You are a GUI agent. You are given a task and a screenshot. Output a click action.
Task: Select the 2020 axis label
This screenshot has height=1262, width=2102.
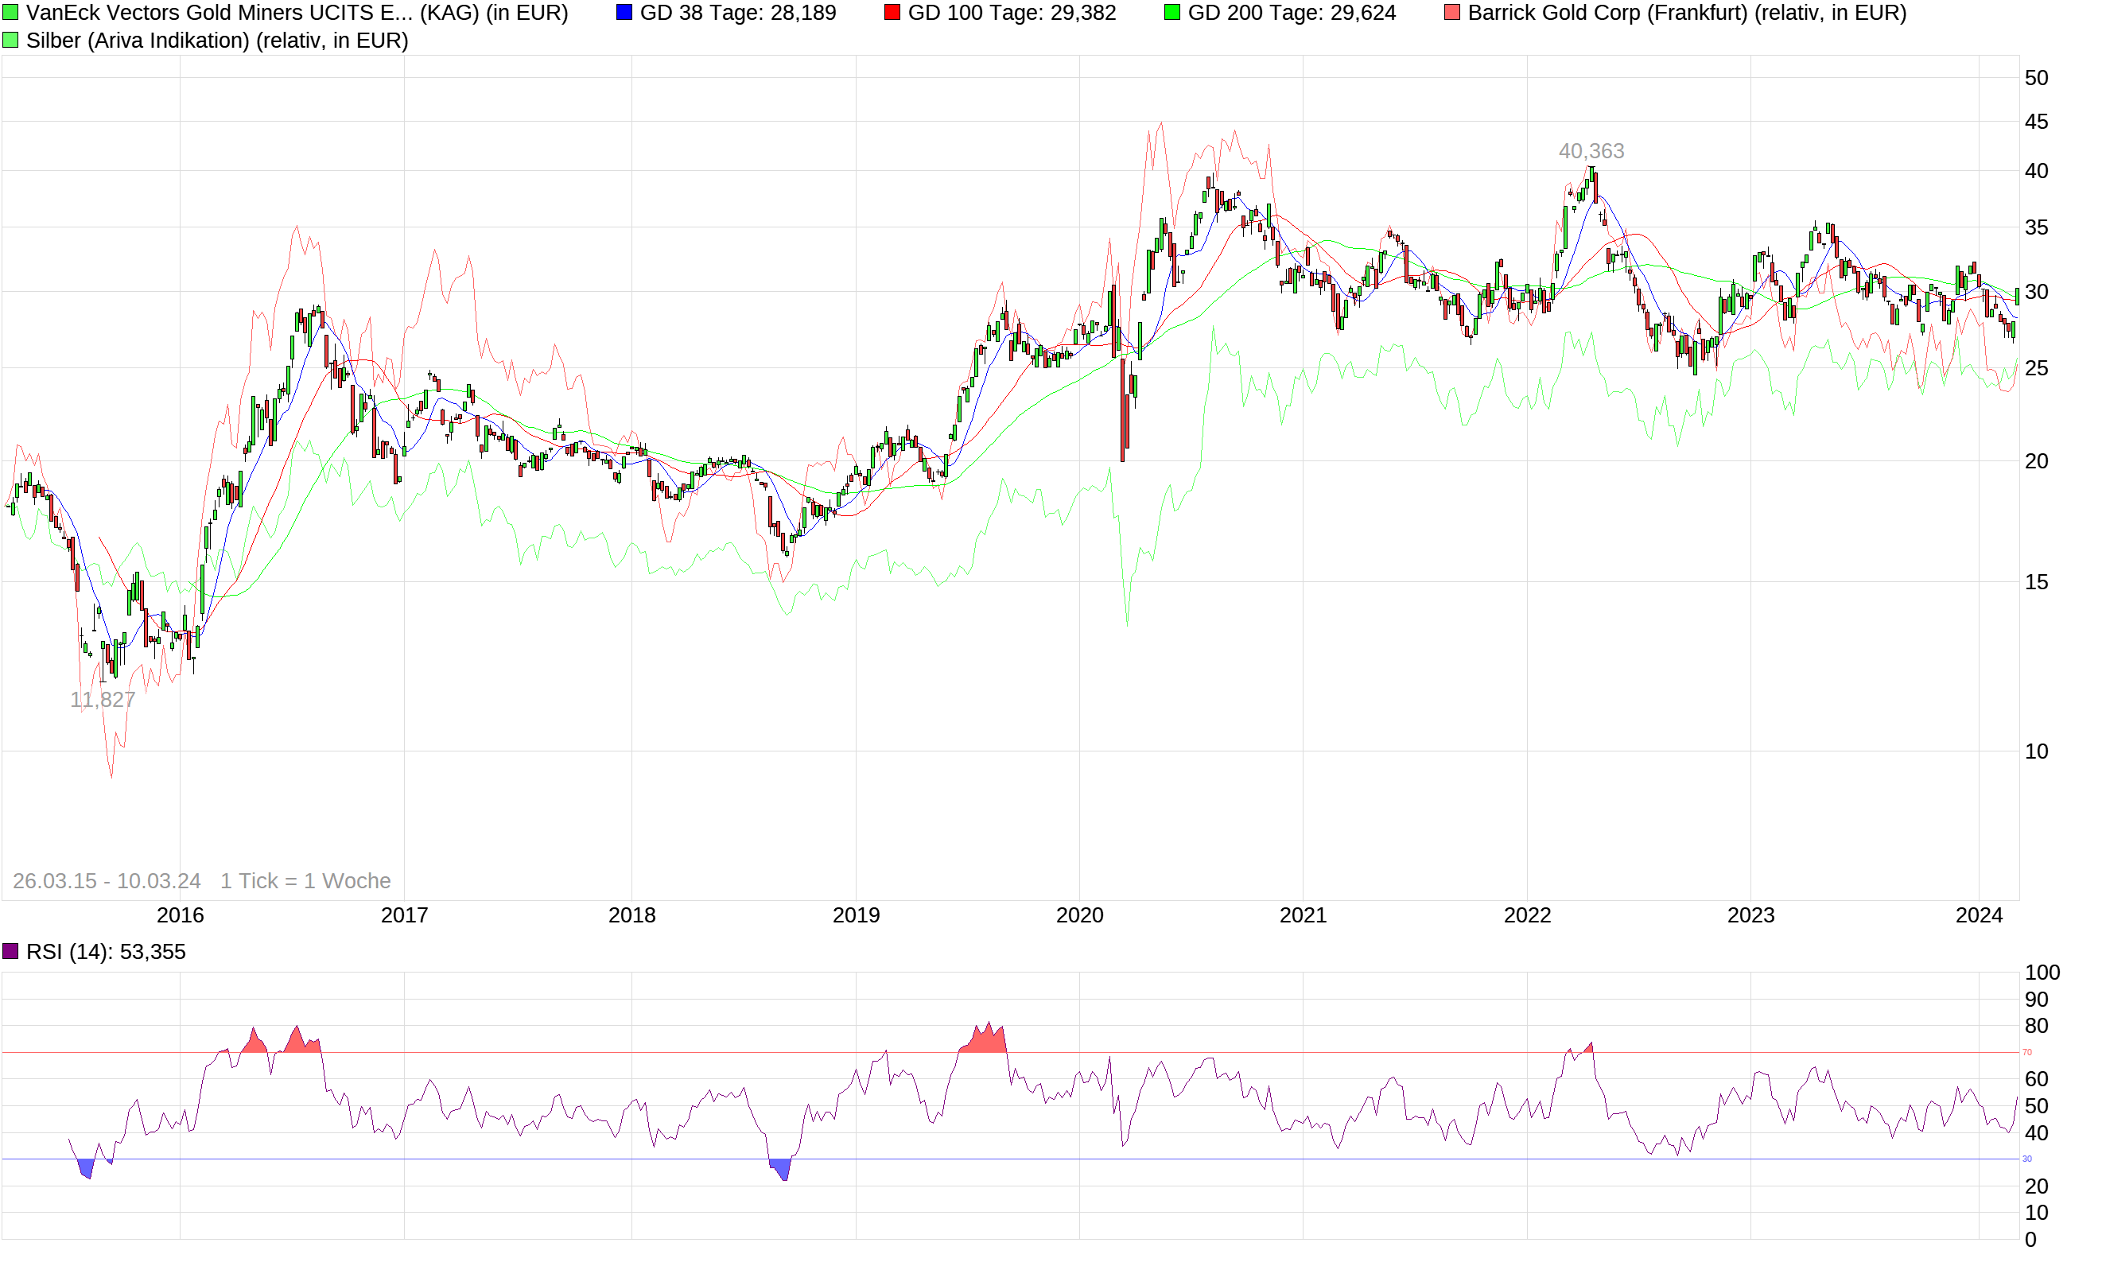1080,916
